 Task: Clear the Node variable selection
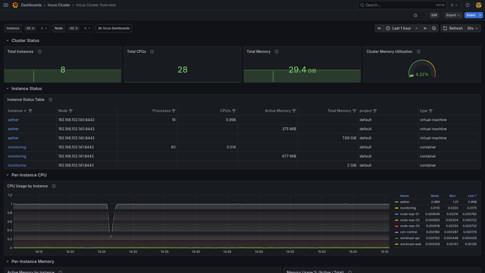pyautogui.click(x=85, y=28)
